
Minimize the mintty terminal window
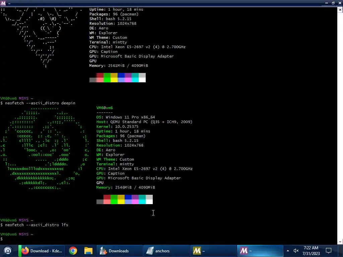(x=326, y=3)
